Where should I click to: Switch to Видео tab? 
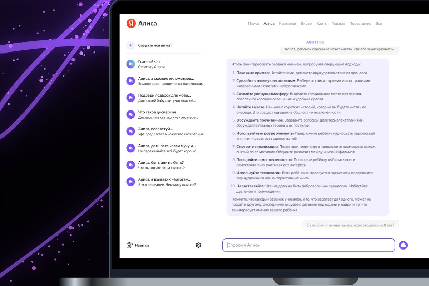coord(306,24)
